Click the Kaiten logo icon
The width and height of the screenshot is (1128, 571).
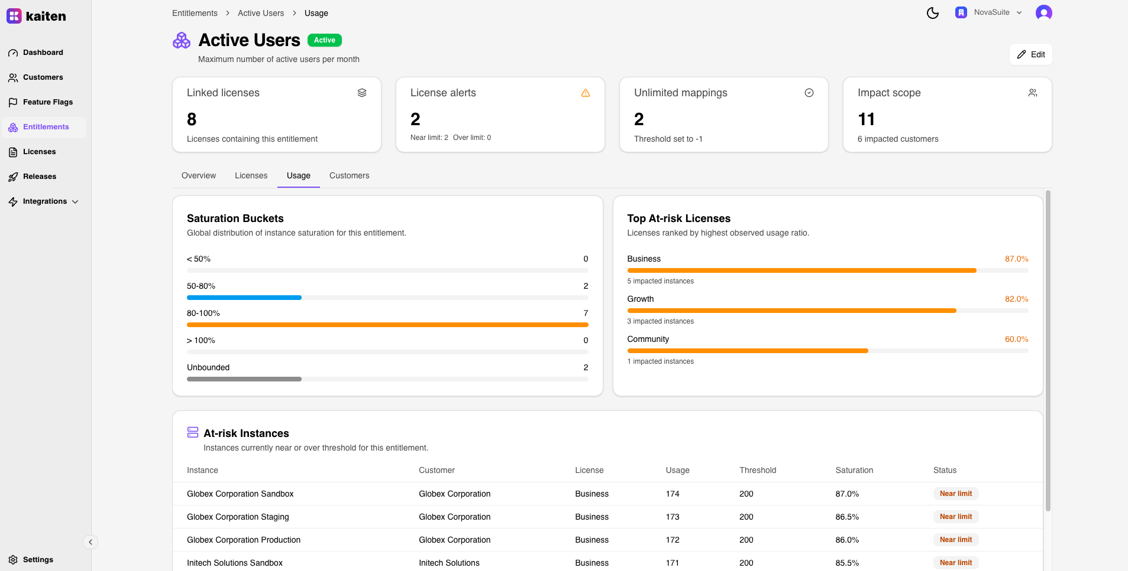click(x=14, y=16)
